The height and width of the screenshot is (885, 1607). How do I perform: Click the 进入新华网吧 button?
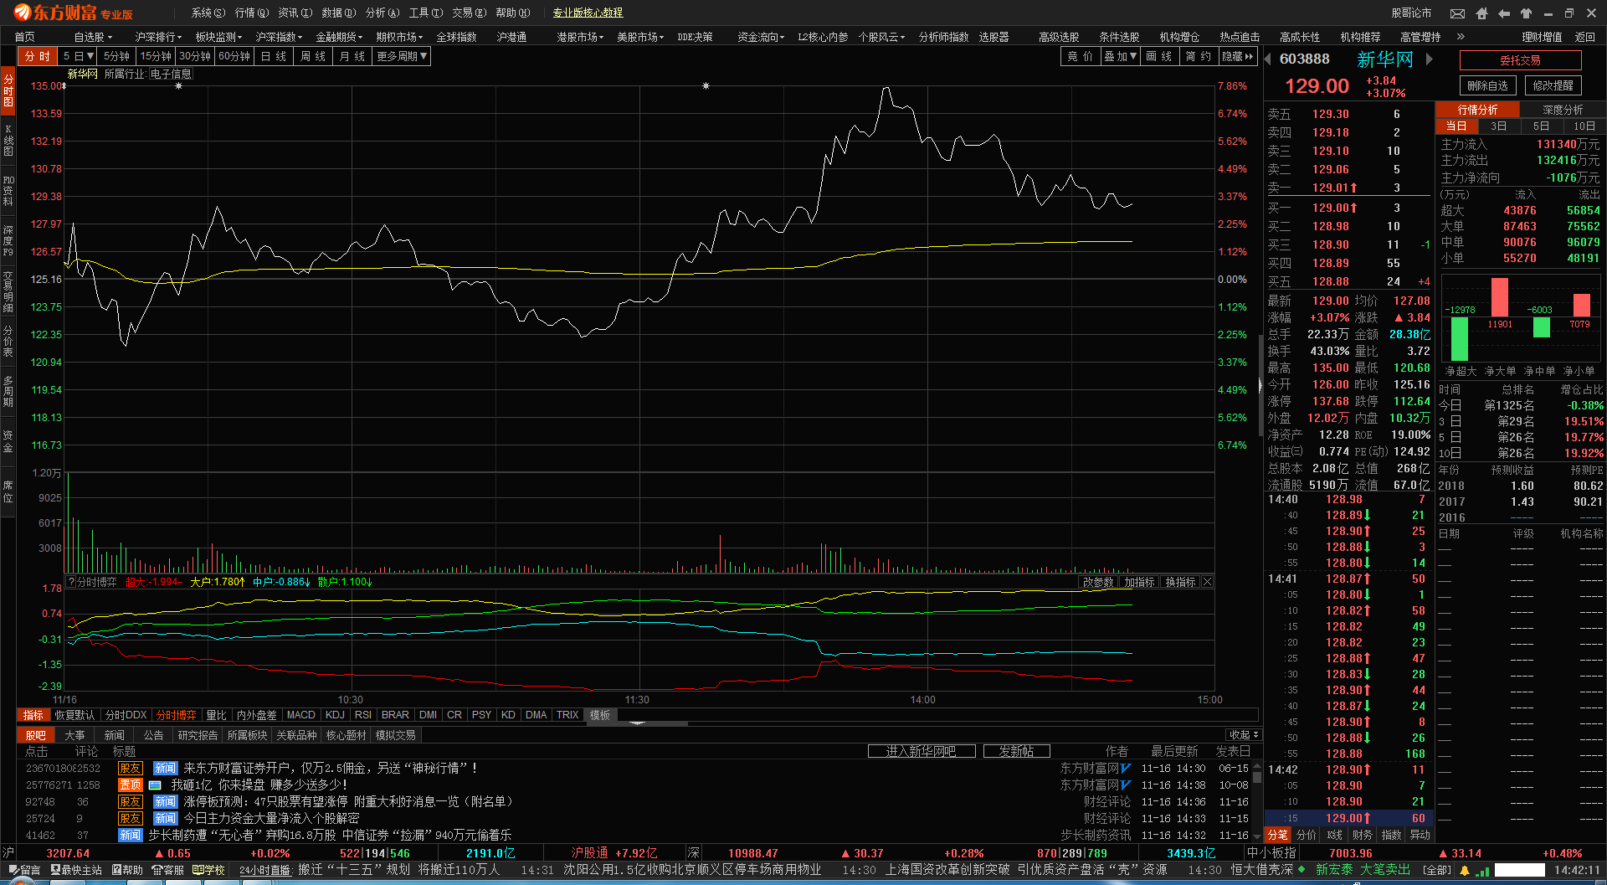pyautogui.click(x=921, y=751)
